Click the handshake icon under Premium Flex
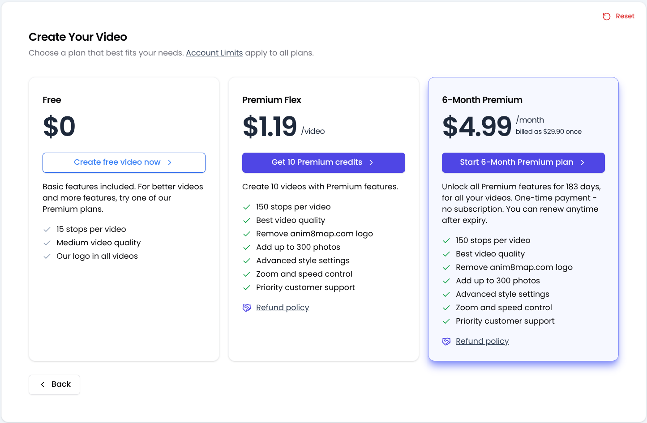Viewport: 647px width, 423px height. (247, 308)
